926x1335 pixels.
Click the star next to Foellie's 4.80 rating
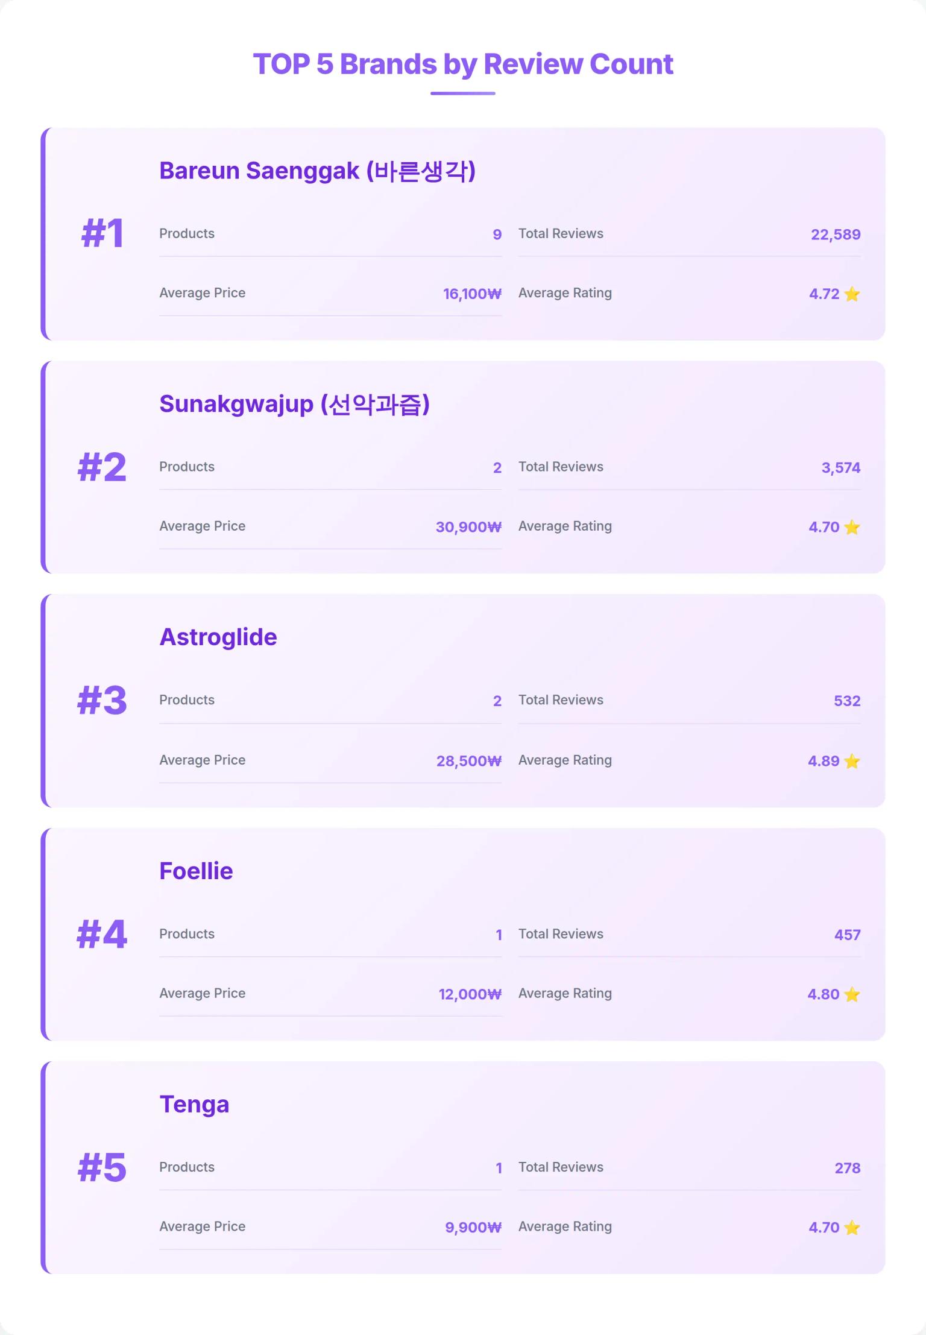click(852, 994)
